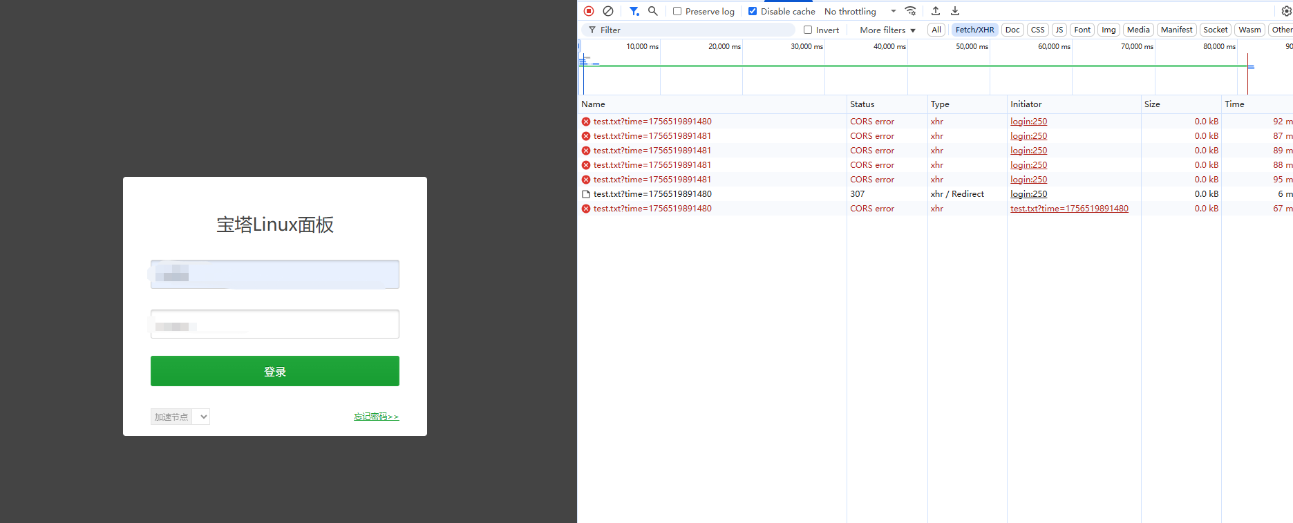Open the 忘记密码 link
This screenshot has width=1293, height=523.
(377, 417)
